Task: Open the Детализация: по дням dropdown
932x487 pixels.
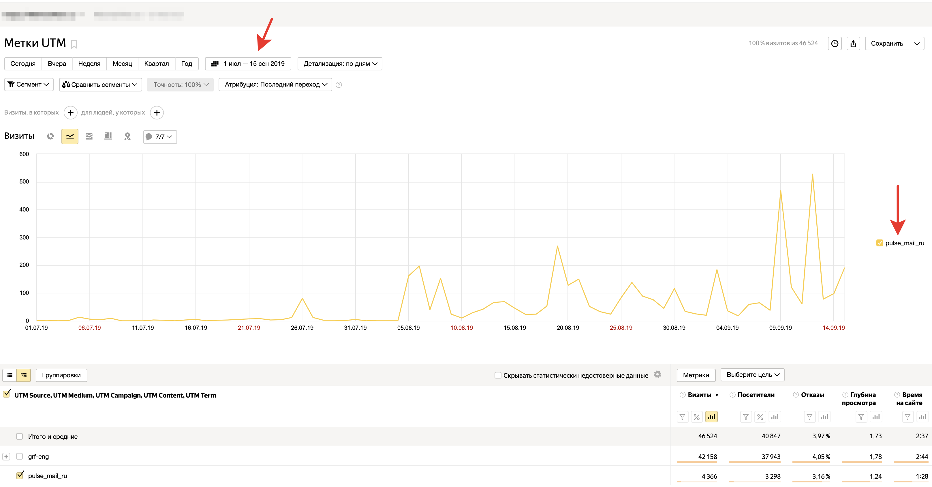Action: point(339,64)
